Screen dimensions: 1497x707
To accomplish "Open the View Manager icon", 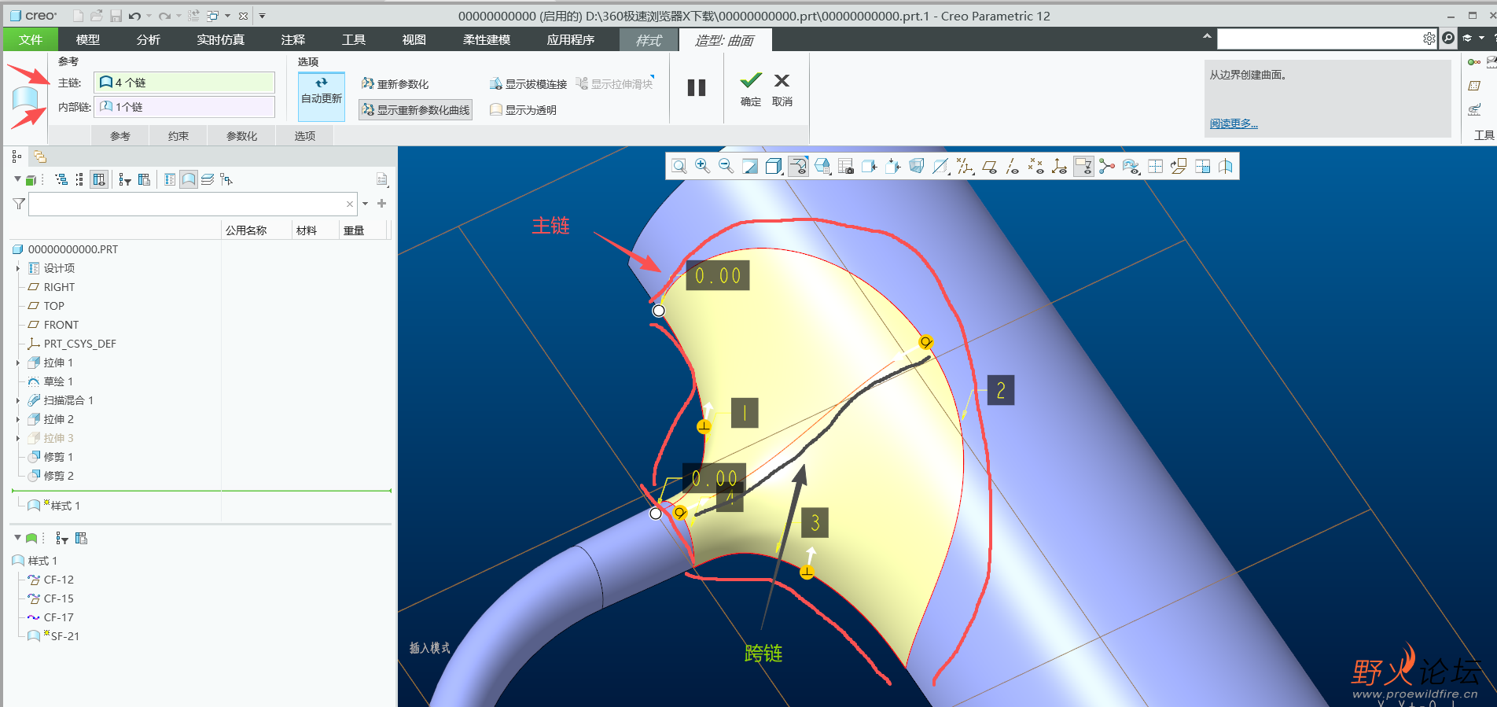I will point(845,166).
